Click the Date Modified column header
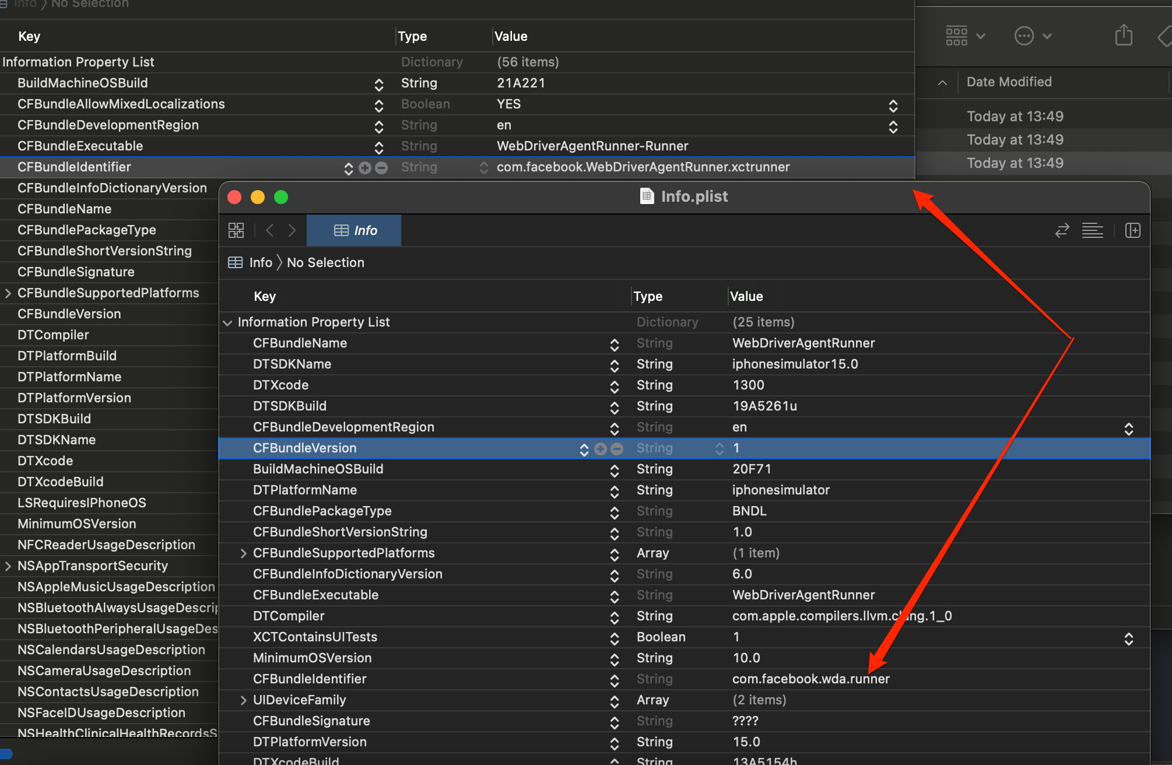 [1009, 82]
